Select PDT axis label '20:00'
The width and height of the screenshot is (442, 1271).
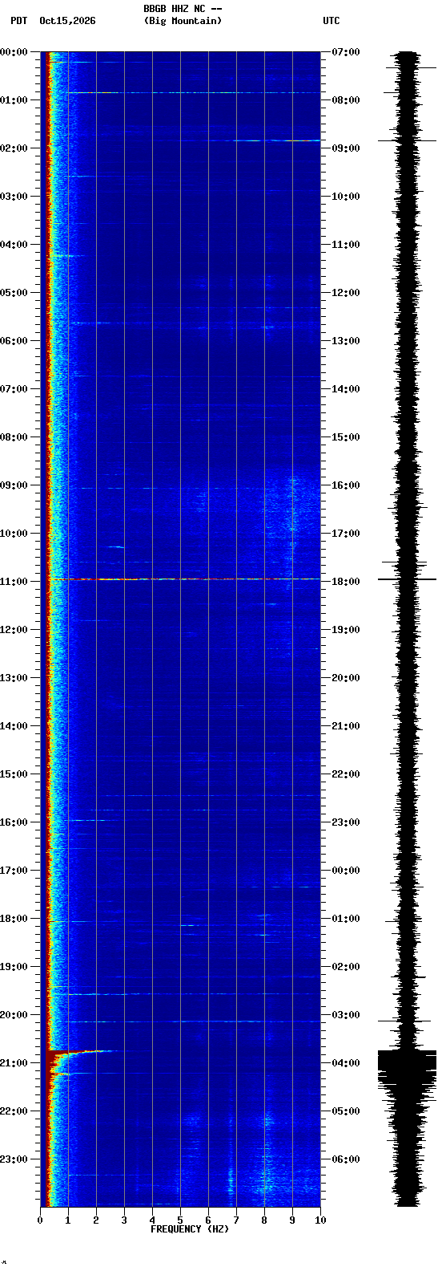[14, 1015]
